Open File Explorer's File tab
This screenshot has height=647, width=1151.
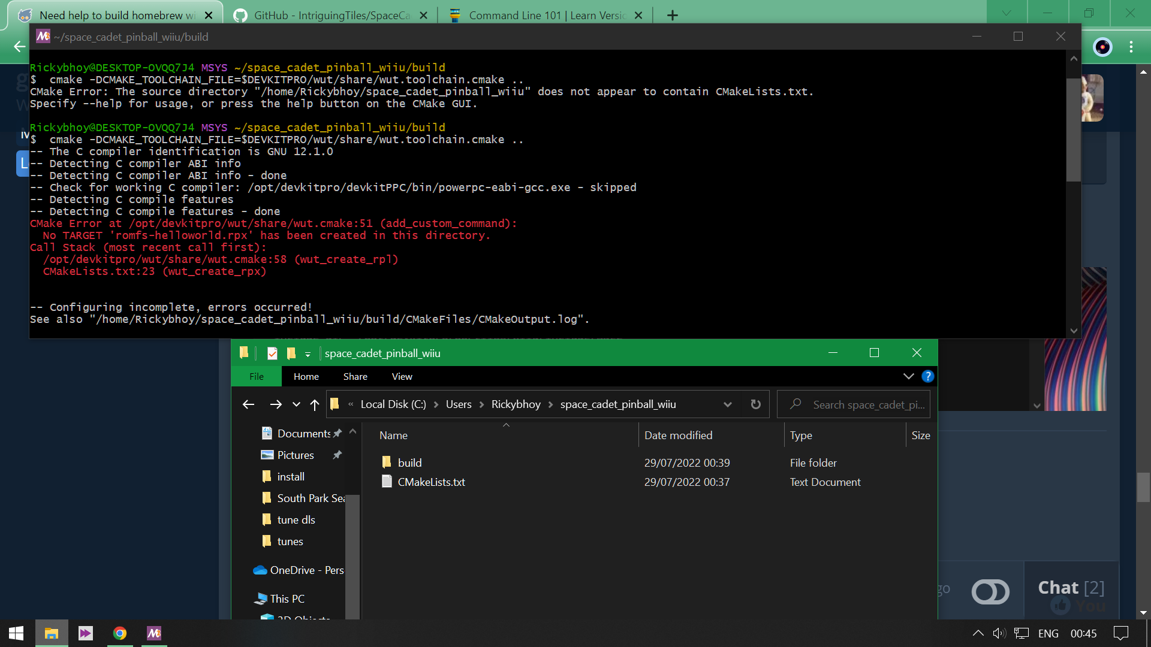tap(257, 376)
